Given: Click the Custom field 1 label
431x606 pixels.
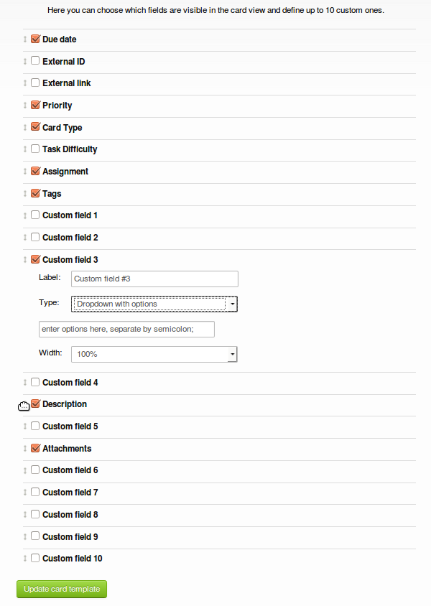Looking at the screenshot, I should click(70, 215).
